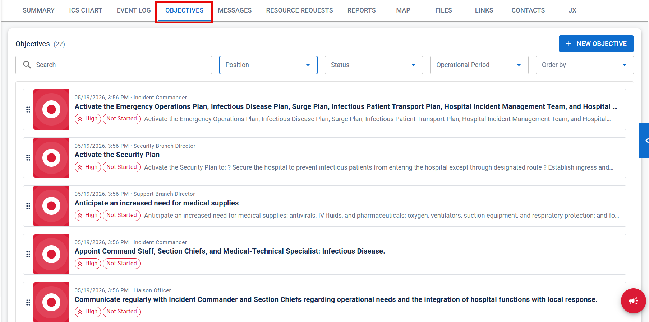Click 'Support Branch Director' timestamp line
Viewport: 649px width, 322px height.
click(x=135, y=194)
